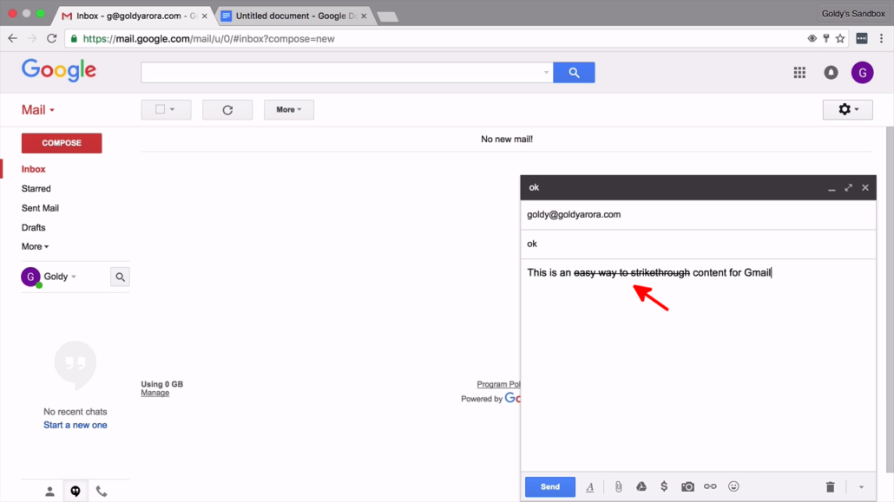The image size is (894, 502).
Task: Insert link using the chain icon
Action: [x=710, y=486]
